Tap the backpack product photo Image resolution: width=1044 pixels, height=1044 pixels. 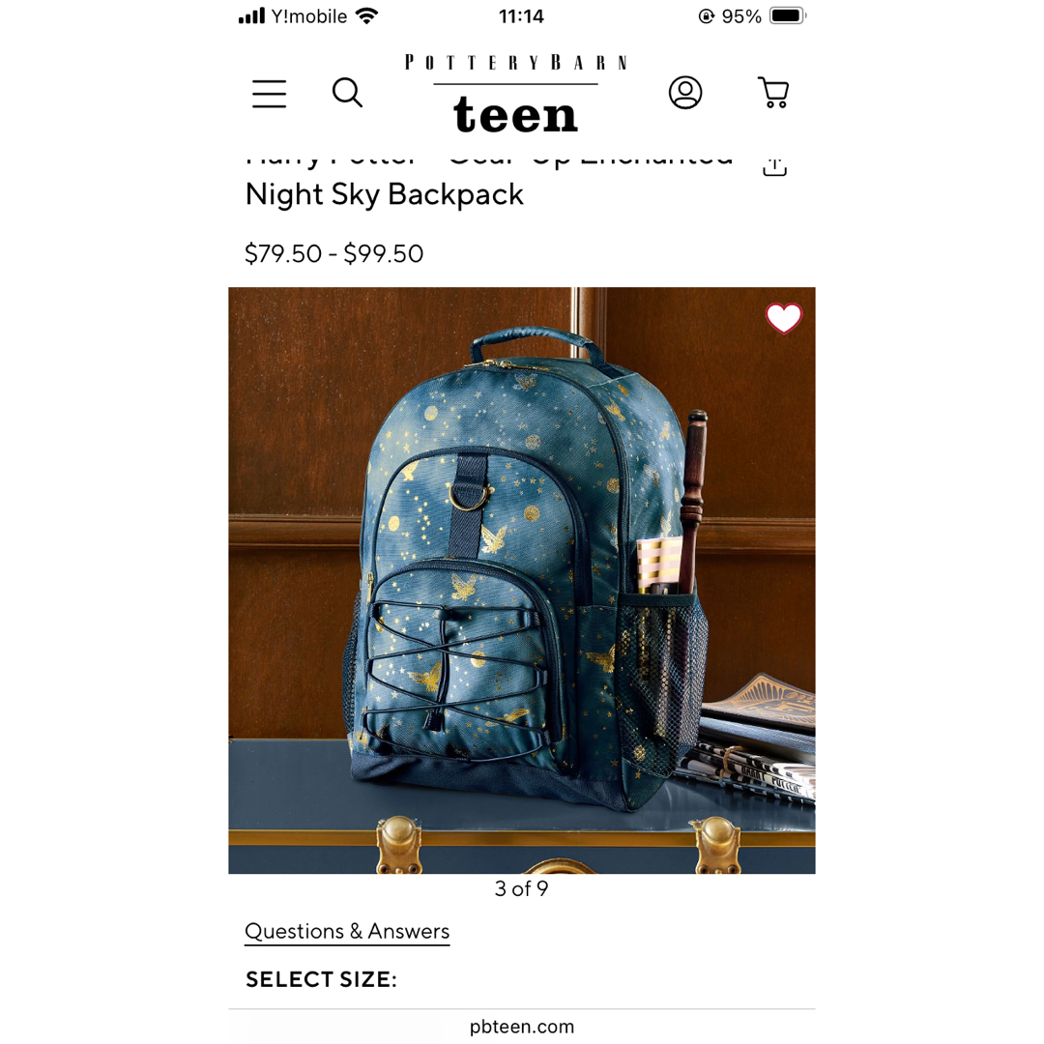click(x=521, y=580)
